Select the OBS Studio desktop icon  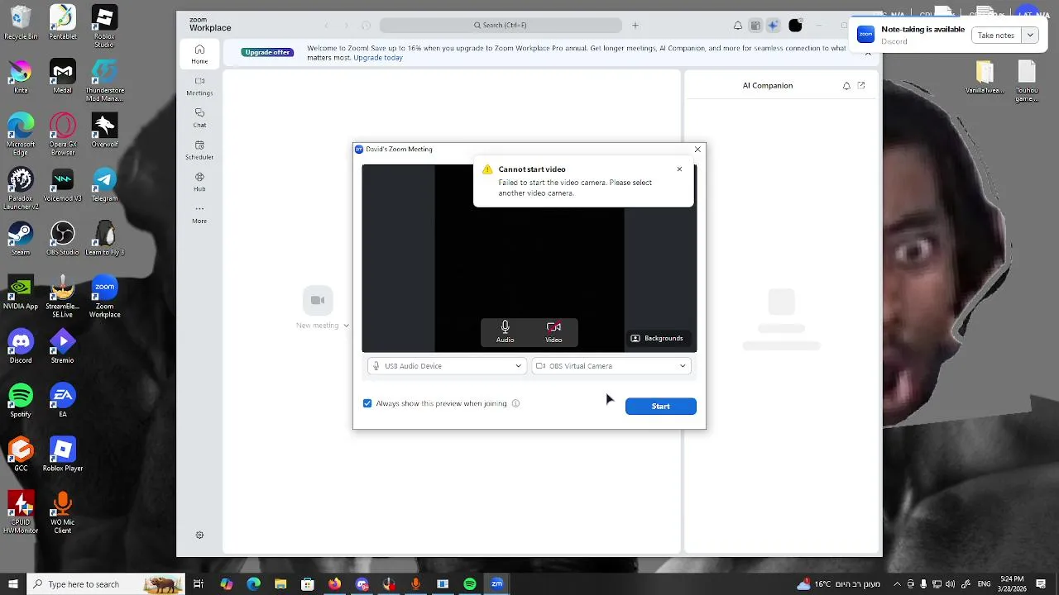click(63, 238)
